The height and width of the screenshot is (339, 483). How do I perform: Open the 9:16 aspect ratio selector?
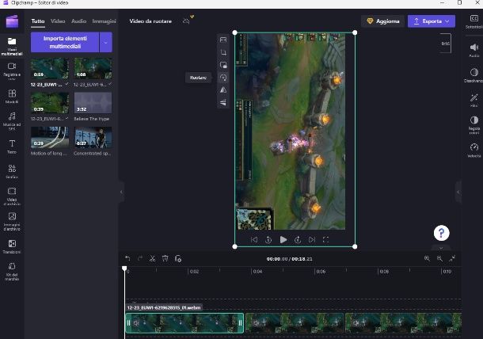point(445,44)
